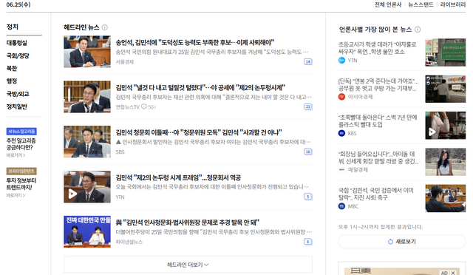
Task: Click comment bubble icon showing 50+
Action: (x=144, y=106)
